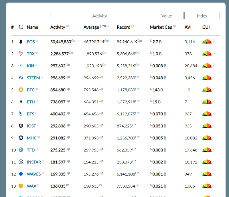The width and height of the screenshot is (229, 197).
Task: Click the ETH coin logo icon
Action: (21, 102)
